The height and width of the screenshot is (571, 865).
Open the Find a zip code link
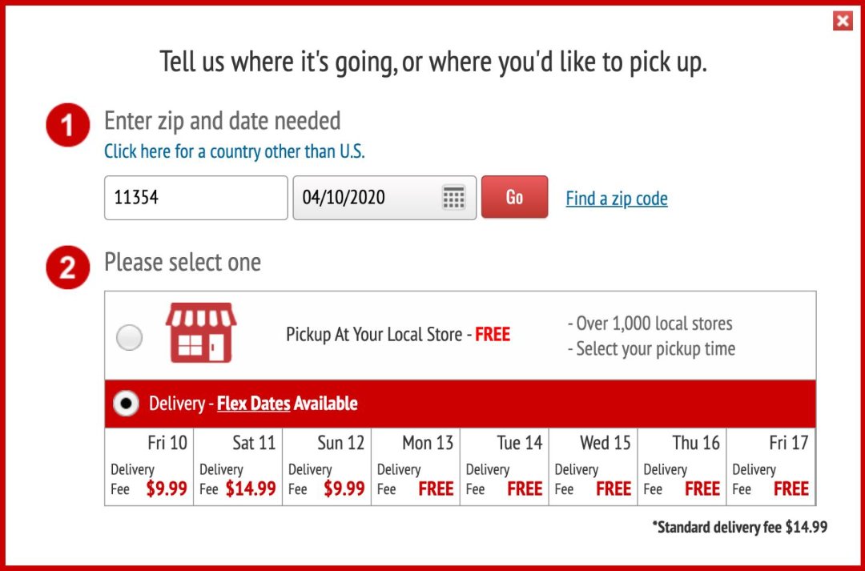(x=616, y=199)
